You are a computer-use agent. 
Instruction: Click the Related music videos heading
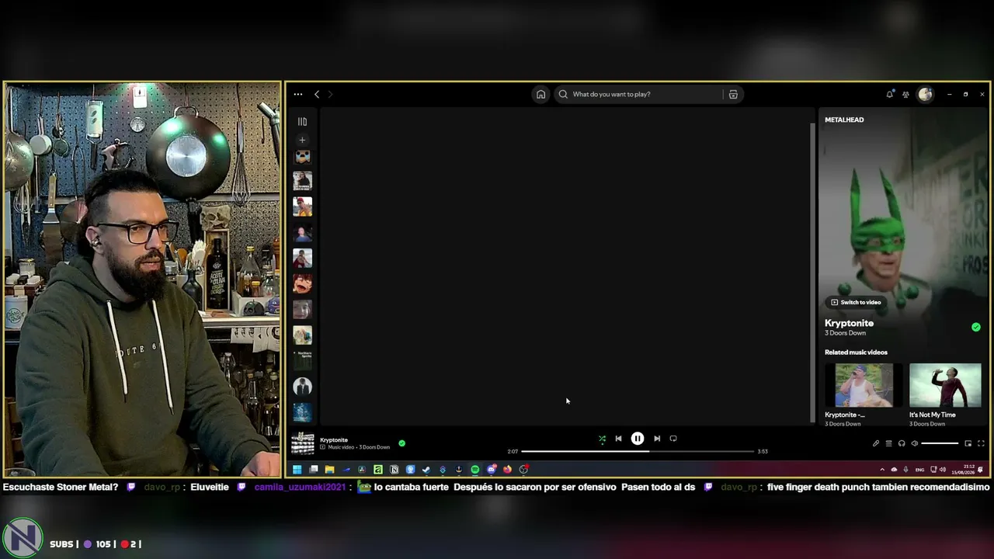856,352
